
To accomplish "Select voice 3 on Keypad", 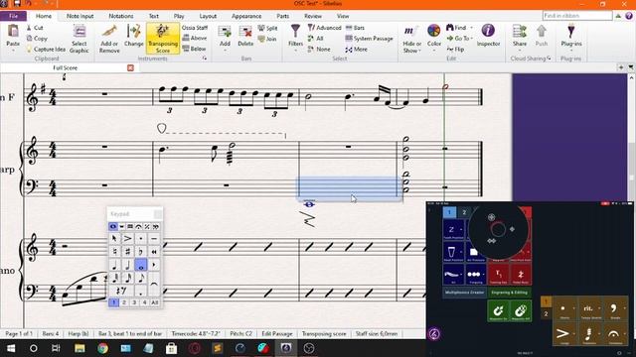I will click(134, 302).
